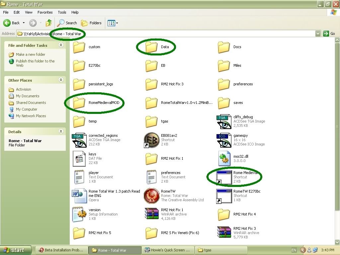340x255 pixels.
Task: Open the version Setup Information file
Action: pos(79,214)
